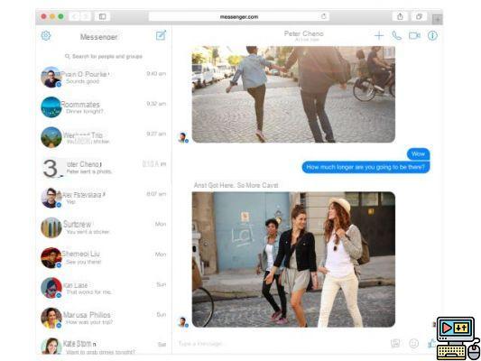The height and width of the screenshot is (361, 481).
Task: Open the conversation timestamped 8:07 am
Action: pyautogui.click(x=104, y=198)
